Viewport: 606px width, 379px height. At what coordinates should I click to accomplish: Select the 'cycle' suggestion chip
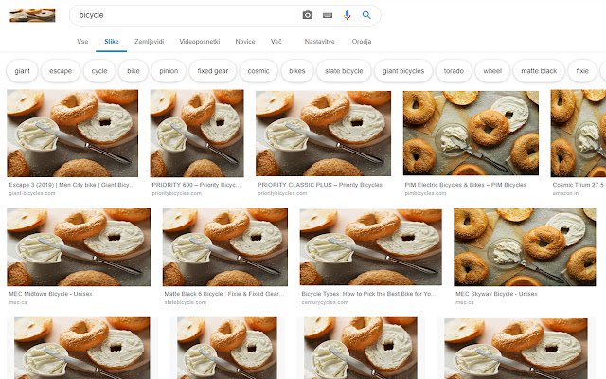coord(99,71)
